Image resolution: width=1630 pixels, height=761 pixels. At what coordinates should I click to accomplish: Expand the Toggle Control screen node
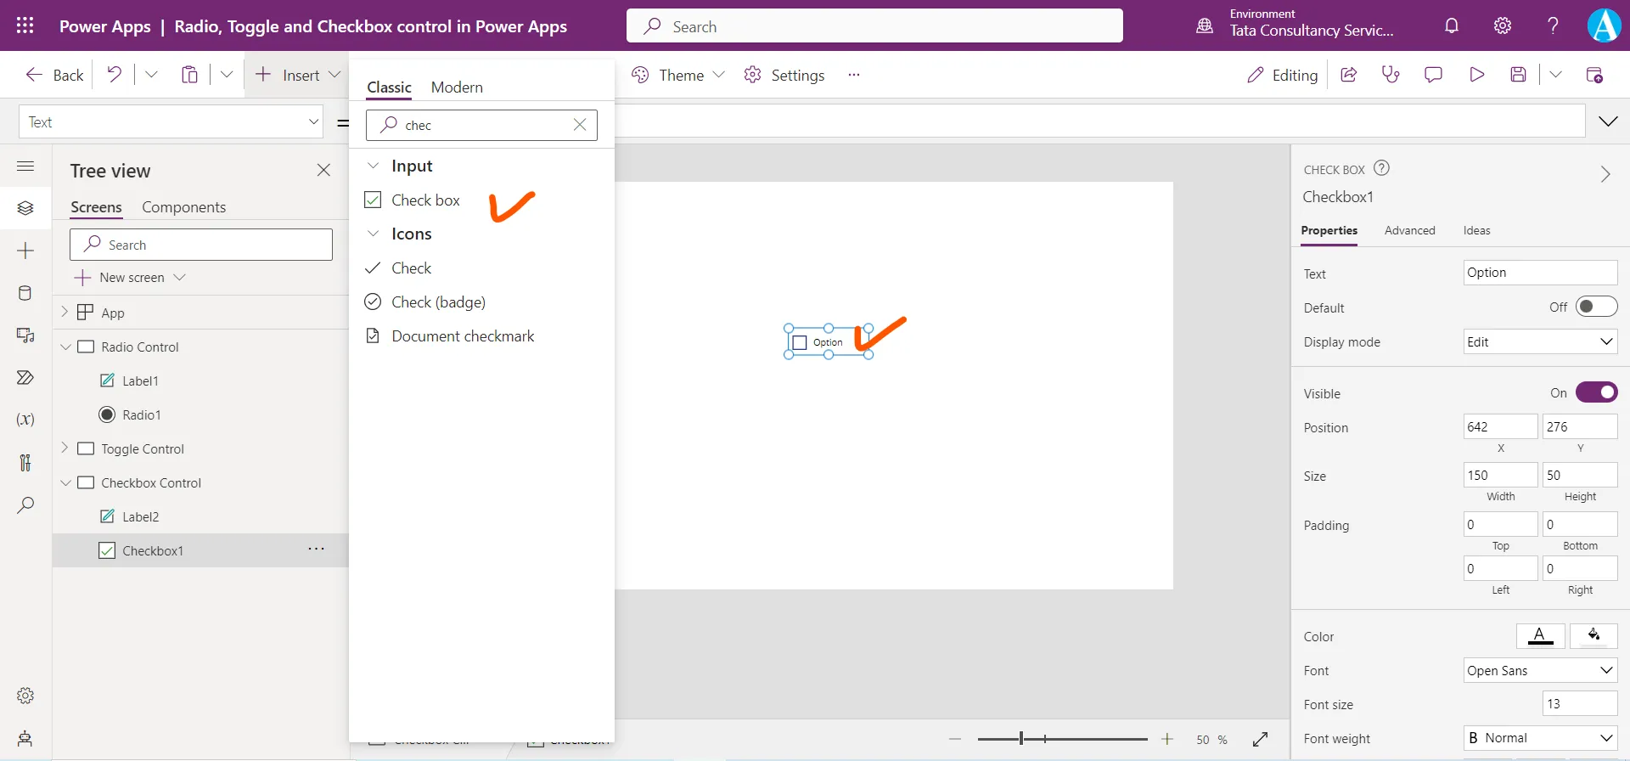coord(65,448)
